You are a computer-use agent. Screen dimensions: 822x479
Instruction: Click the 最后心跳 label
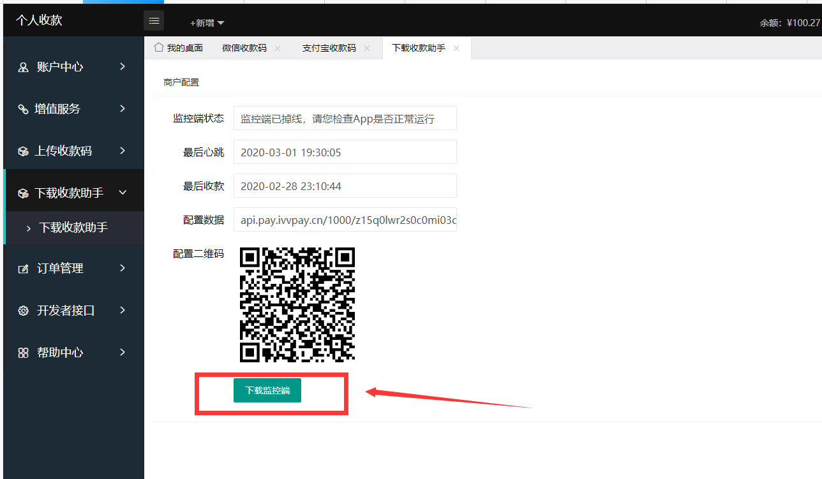click(204, 152)
